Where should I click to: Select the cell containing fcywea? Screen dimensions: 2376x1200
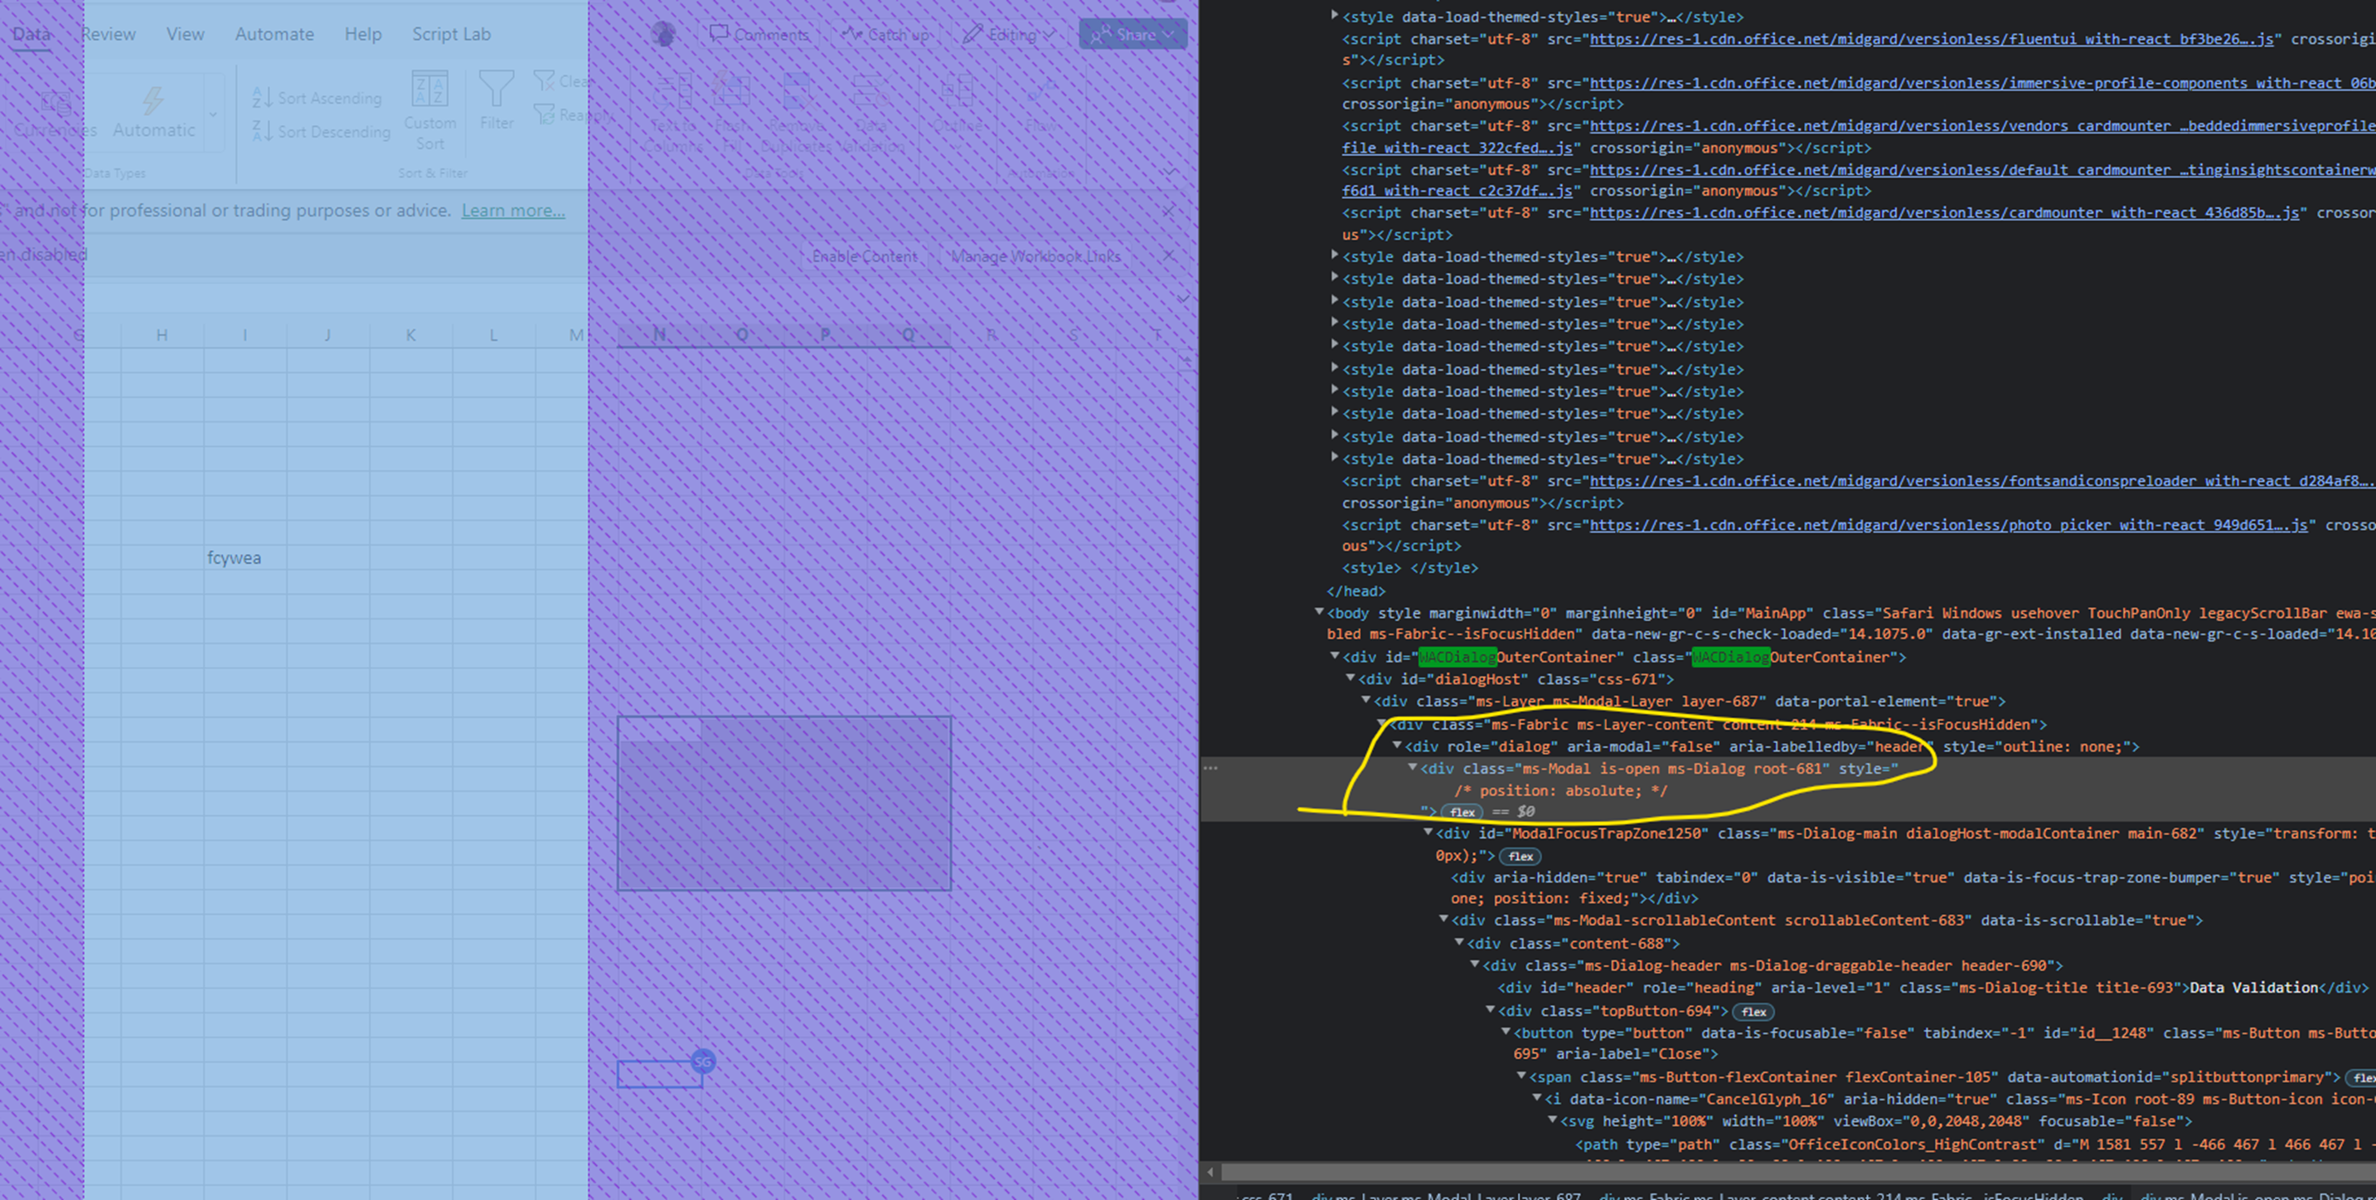245,558
